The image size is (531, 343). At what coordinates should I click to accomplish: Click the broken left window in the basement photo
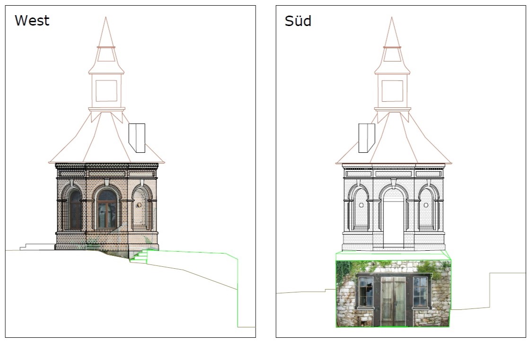366,291
